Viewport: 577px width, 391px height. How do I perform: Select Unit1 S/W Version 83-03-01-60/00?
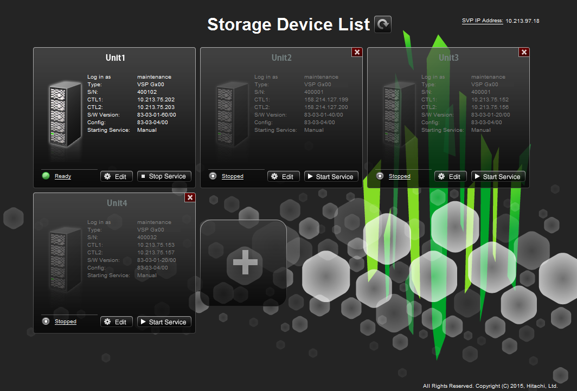pyautogui.click(x=157, y=115)
